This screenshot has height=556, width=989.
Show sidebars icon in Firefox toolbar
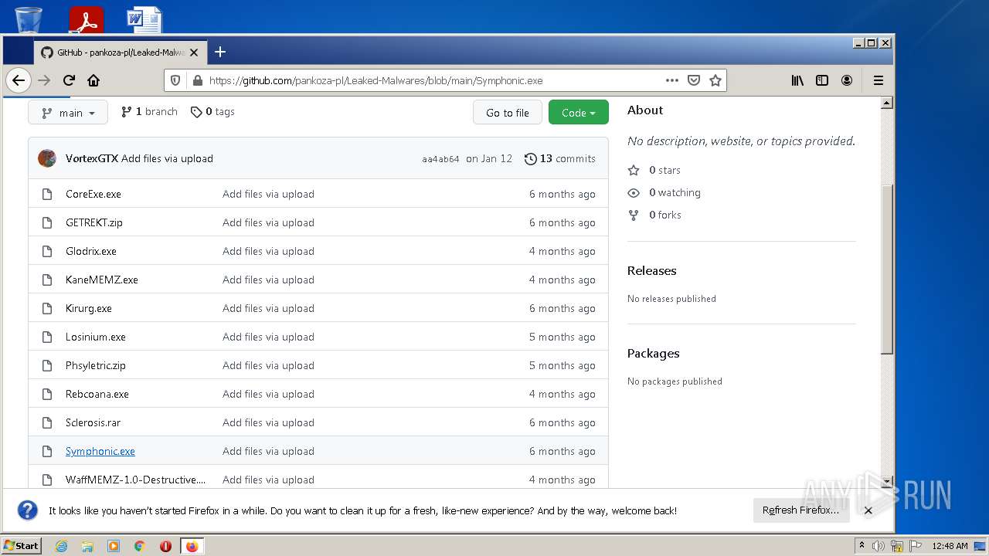[822, 80]
